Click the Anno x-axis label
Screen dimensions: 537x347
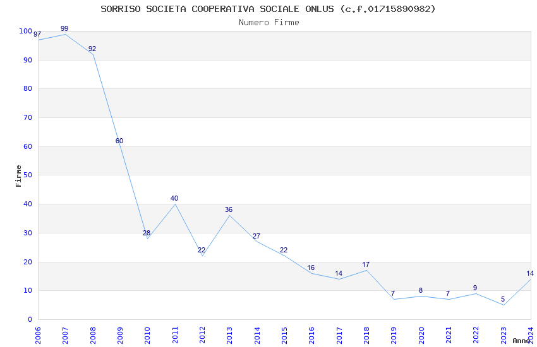pyautogui.click(x=521, y=341)
